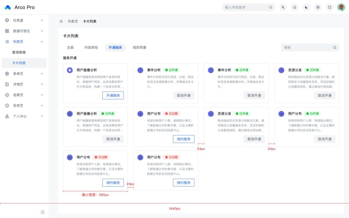
Task: Focus the 搜索 field beside the tabs
Action: (x=310, y=47)
